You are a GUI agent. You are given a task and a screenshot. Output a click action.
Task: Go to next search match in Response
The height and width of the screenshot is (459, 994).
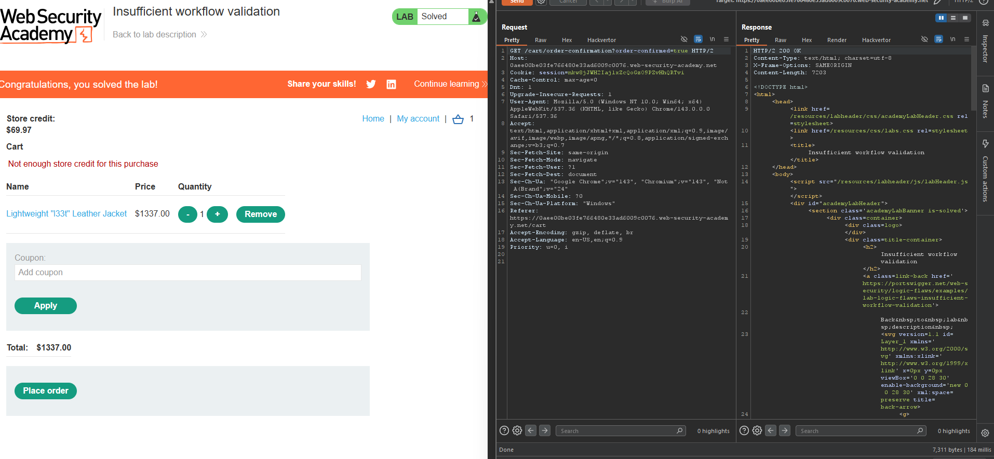(785, 430)
